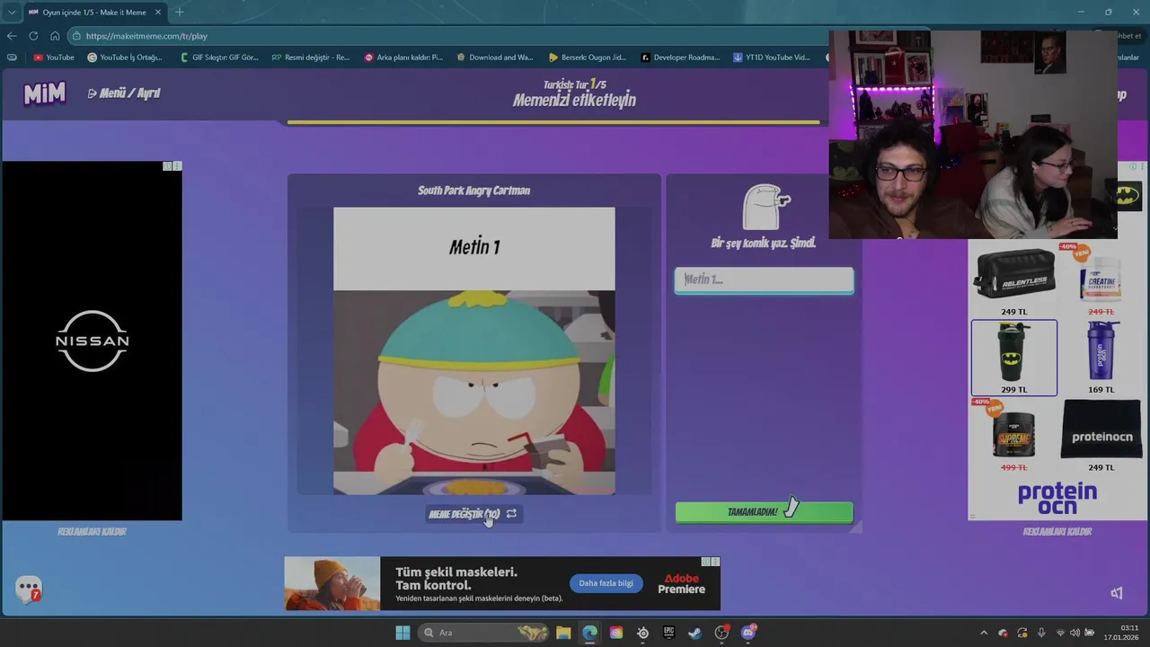Viewport: 1150px width, 647px height.
Task: Show hidden system tray icons
Action: pyautogui.click(x=984, y=633)
